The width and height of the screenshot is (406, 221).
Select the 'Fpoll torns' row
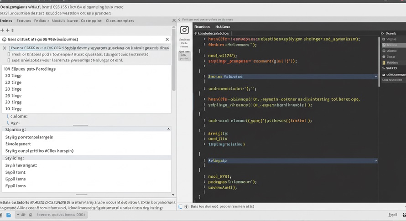pyautogui.click(x=87, y=186)
